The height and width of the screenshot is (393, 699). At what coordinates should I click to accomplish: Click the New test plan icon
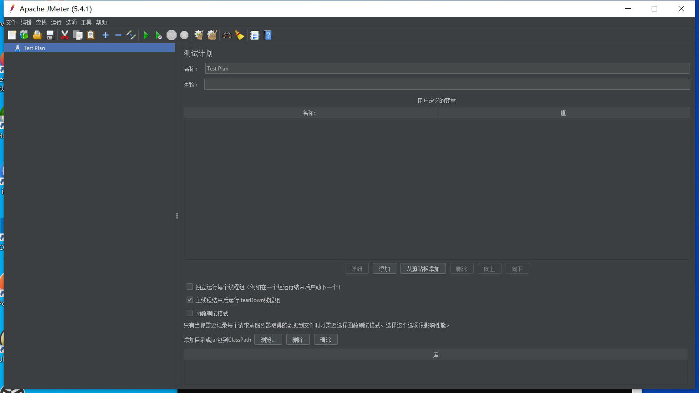pyautogui.click(x=12, y=35)
